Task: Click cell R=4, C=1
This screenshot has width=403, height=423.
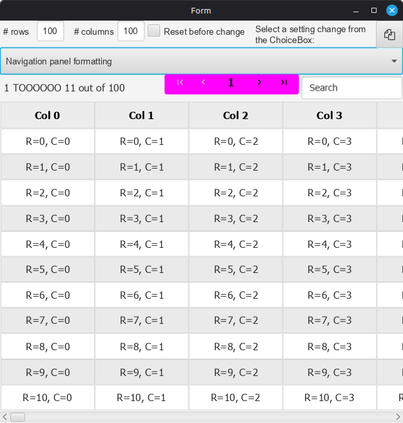Action: click(x=142, y=245)
